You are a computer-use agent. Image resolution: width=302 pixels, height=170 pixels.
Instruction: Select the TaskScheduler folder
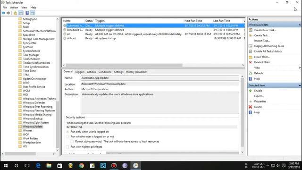[x=31, y=59]
